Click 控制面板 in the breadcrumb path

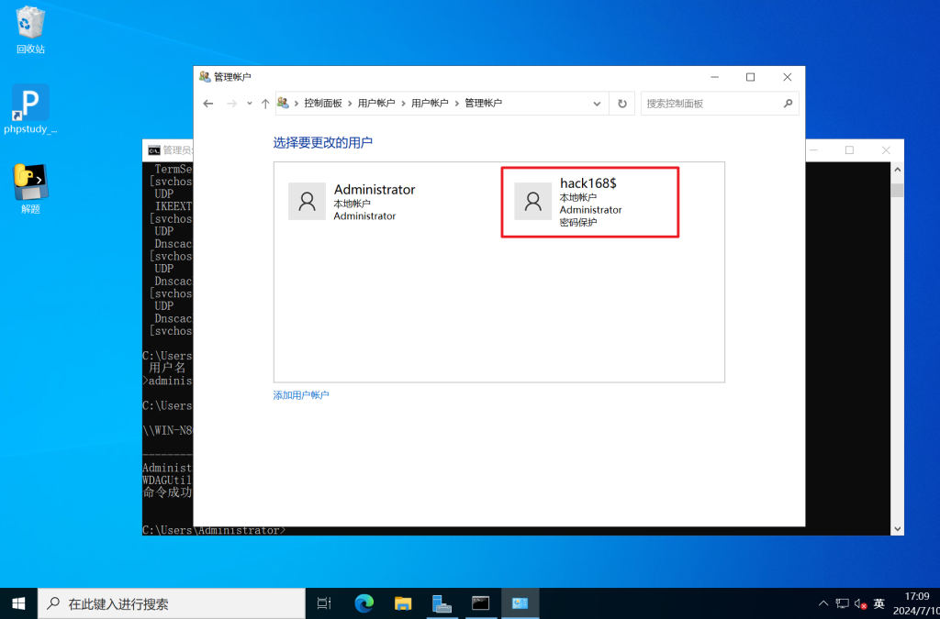323,104
